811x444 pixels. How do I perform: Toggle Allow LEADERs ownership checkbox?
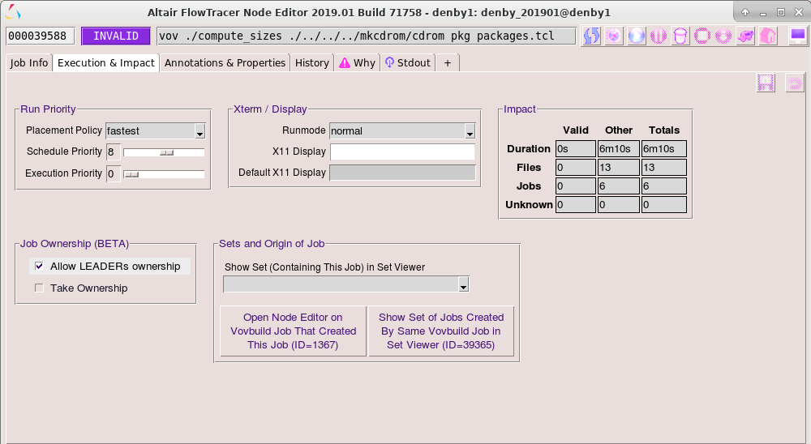click(39, 267)
